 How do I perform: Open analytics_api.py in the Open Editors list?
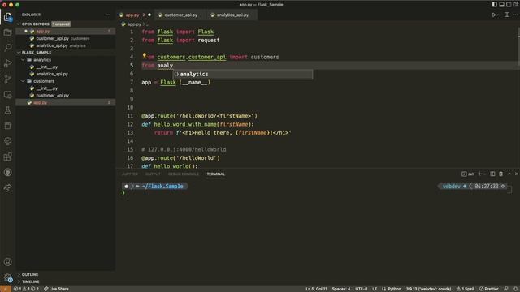click(66, 45)
